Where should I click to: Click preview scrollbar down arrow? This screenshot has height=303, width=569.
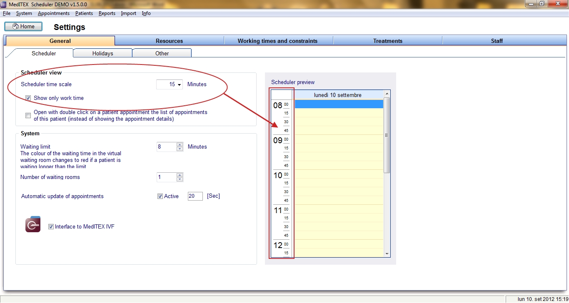(x=387, y=254)
